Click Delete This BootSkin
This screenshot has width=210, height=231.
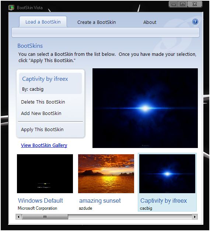43,102
